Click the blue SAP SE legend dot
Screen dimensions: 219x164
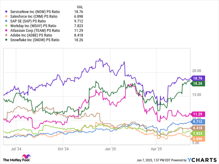6,21
